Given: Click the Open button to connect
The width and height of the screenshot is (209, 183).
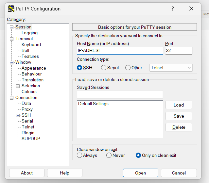Looking at the screenshot, I should [x=141, y=173].
